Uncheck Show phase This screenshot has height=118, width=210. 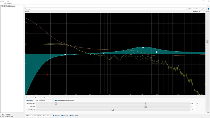click(x=70, y=116)
